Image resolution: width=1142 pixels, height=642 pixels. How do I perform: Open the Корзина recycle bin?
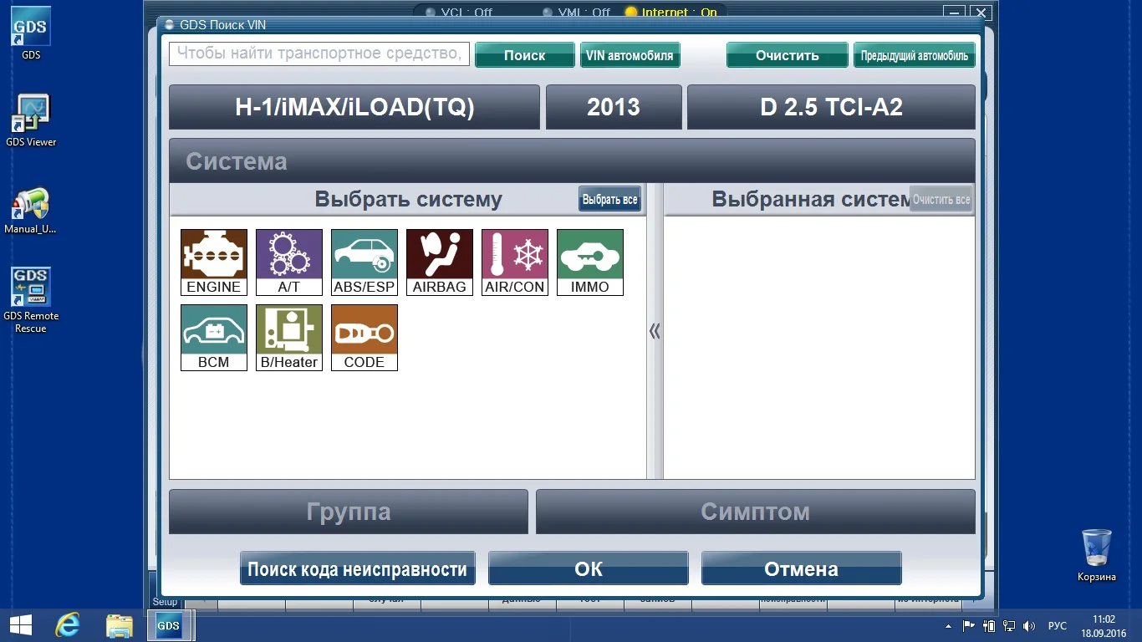pos(1096,555)
